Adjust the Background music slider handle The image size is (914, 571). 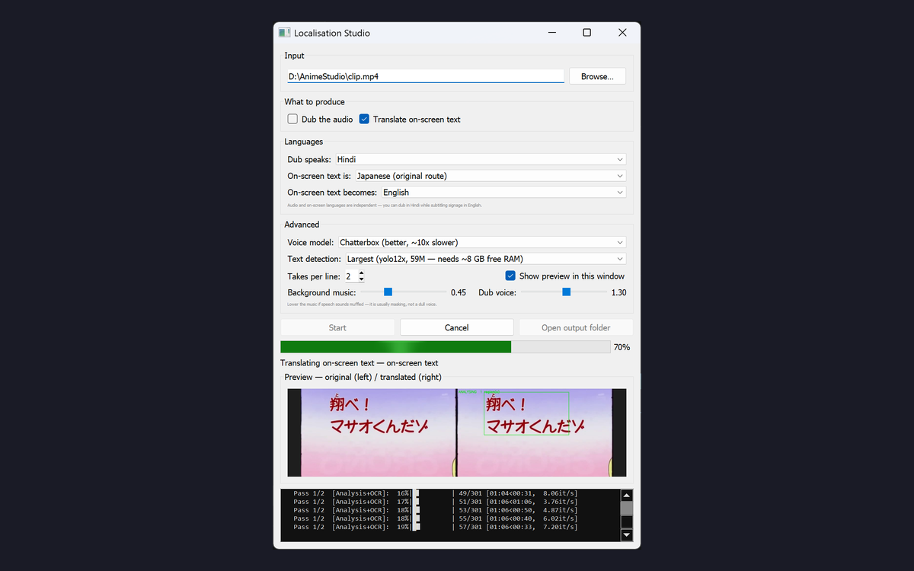click(388, 292)
